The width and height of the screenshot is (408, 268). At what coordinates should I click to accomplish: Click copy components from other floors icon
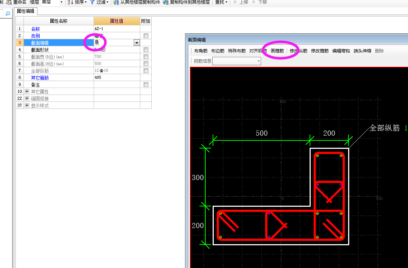coord(116,2)
